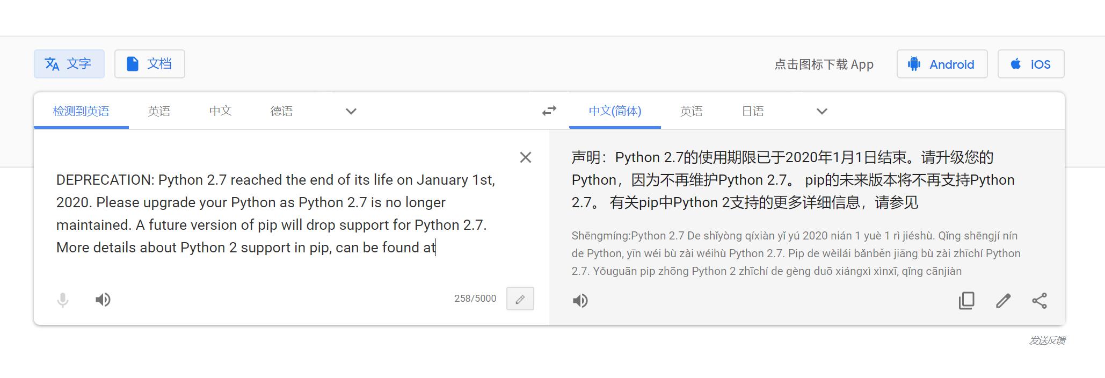Listen to the source text speaker icon

tap(103, 300)
